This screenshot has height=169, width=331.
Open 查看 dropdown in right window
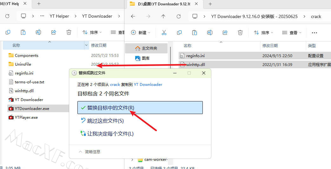292,33
